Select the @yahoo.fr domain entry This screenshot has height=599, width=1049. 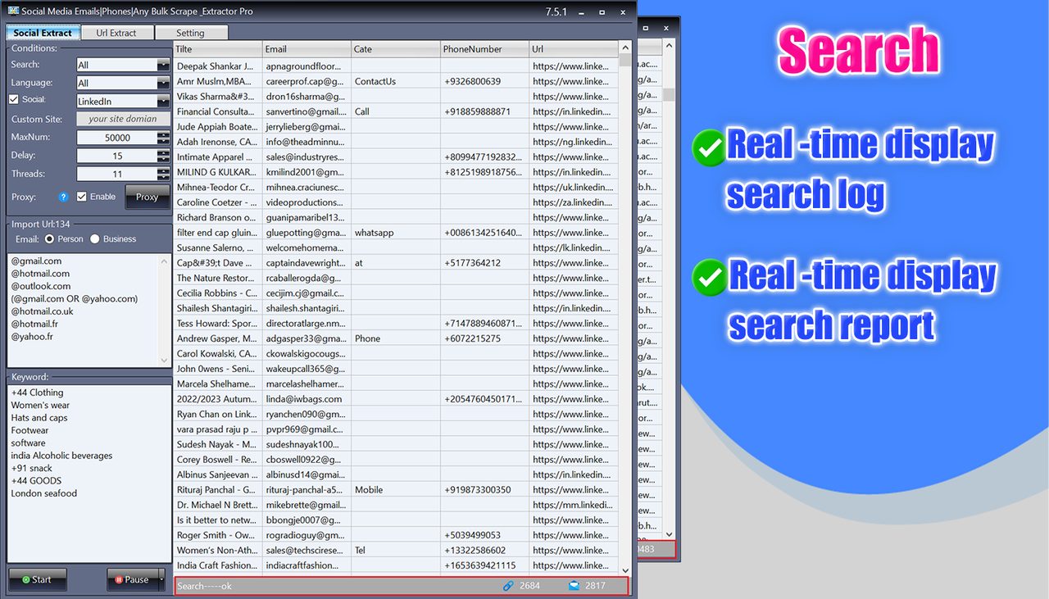pos(33,336)
